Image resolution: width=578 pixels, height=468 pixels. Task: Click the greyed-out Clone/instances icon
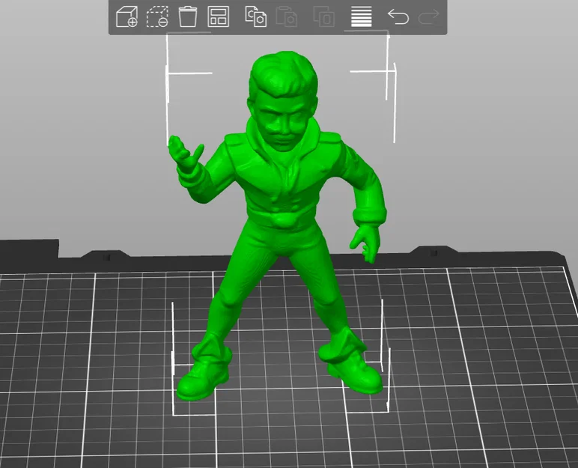(x=323, y=17)
